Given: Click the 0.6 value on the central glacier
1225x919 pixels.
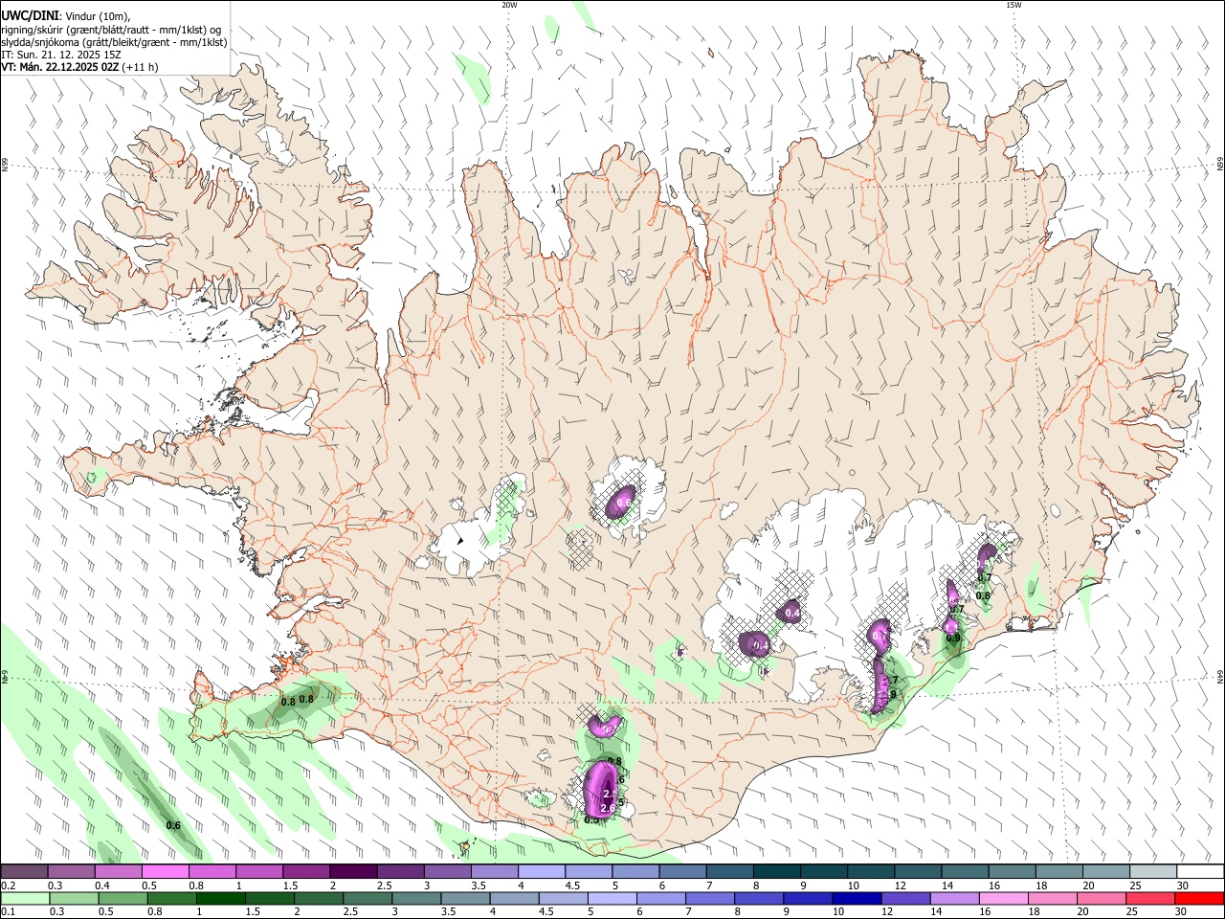Looking at the screenshot, I should coord(624,503).
